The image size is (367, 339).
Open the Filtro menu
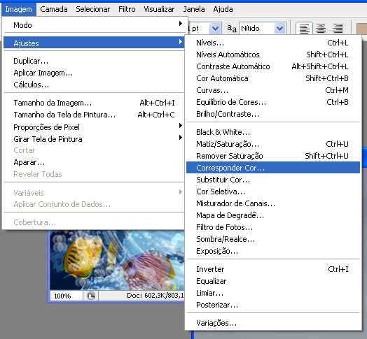127,9
